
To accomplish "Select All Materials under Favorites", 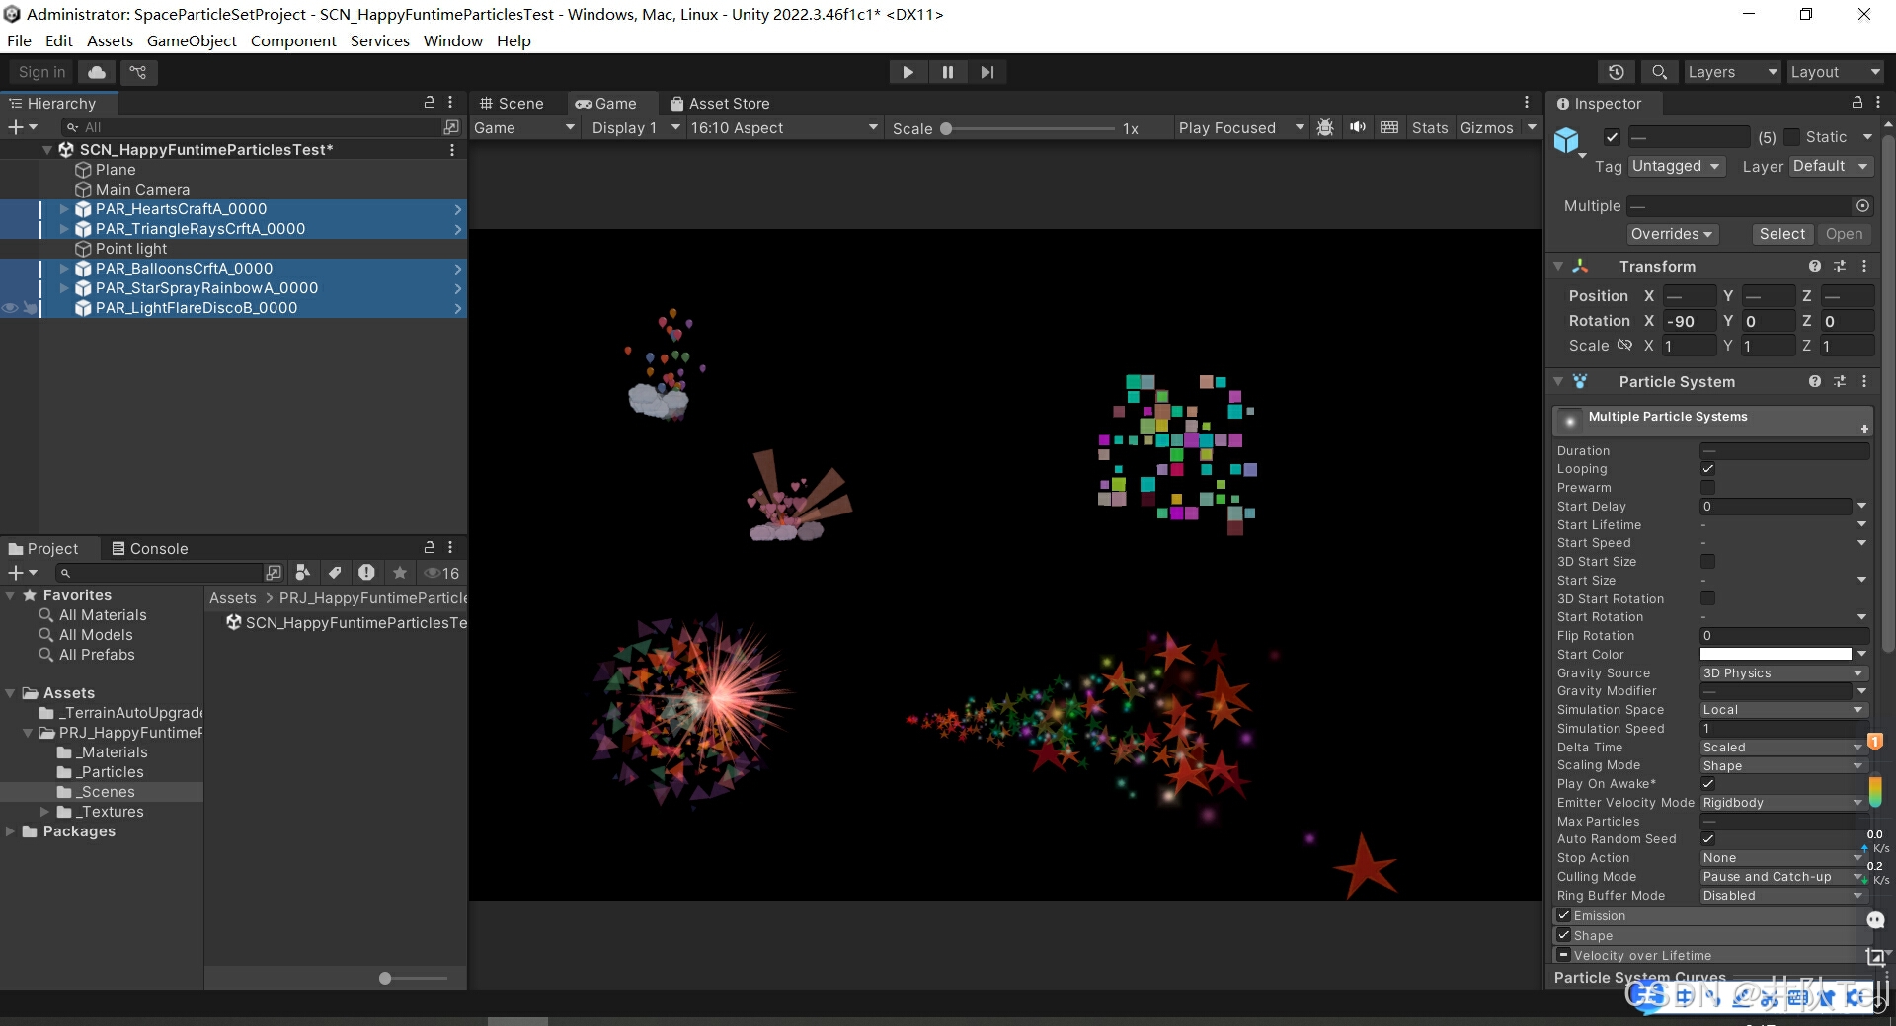I will 103,615.
